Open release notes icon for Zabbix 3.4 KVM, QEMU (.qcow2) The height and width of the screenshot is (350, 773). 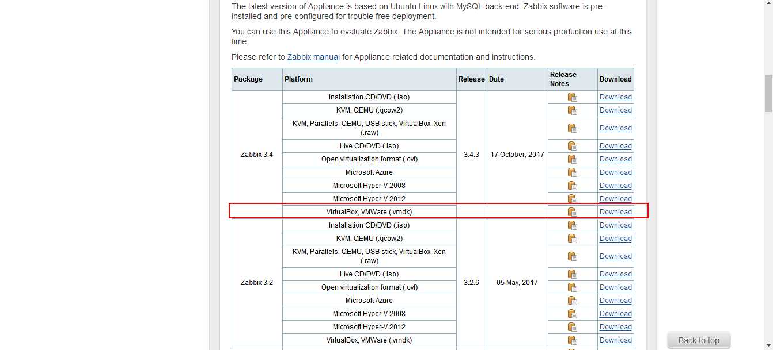tap(572, 110)
